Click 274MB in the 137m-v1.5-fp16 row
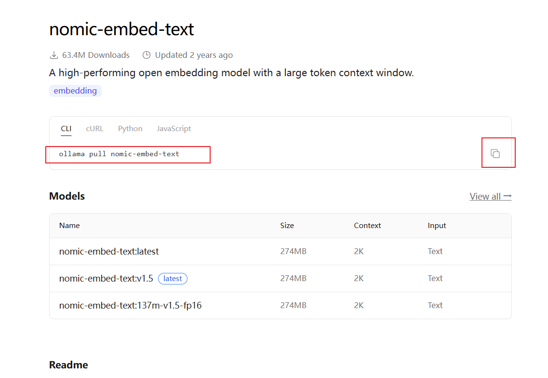This screenshot has height=378, width=548. (293, 305)
